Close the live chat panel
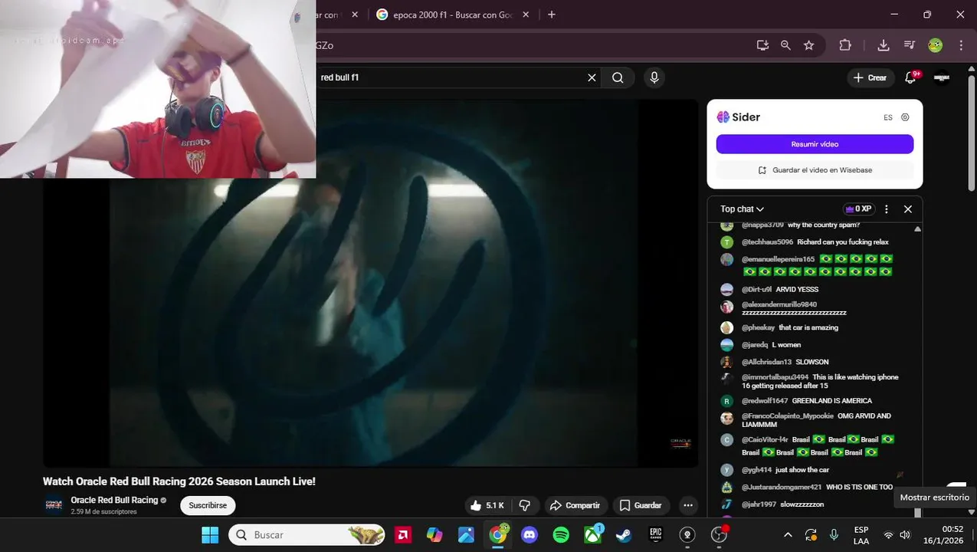 [908, 209]
